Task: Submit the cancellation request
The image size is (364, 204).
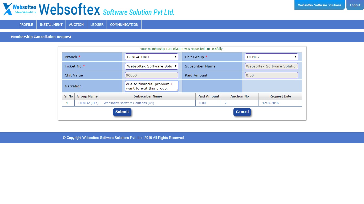Action: click(122, 112)
